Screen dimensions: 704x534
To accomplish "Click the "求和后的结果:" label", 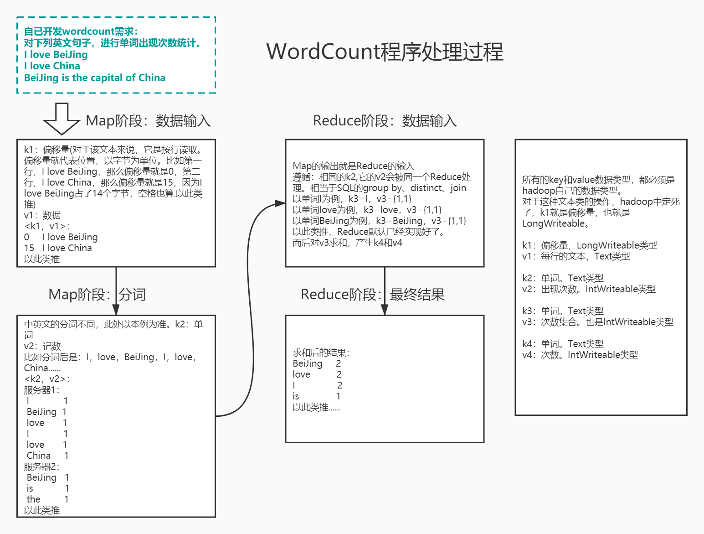I will [x=321, y=353].
